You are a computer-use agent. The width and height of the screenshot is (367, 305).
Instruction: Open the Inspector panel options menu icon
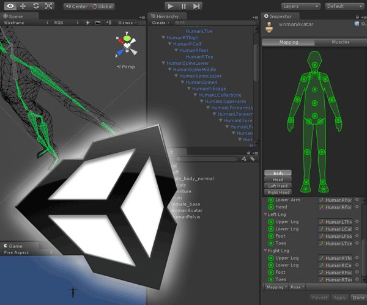pyautogui.click(x=363, y=17)
